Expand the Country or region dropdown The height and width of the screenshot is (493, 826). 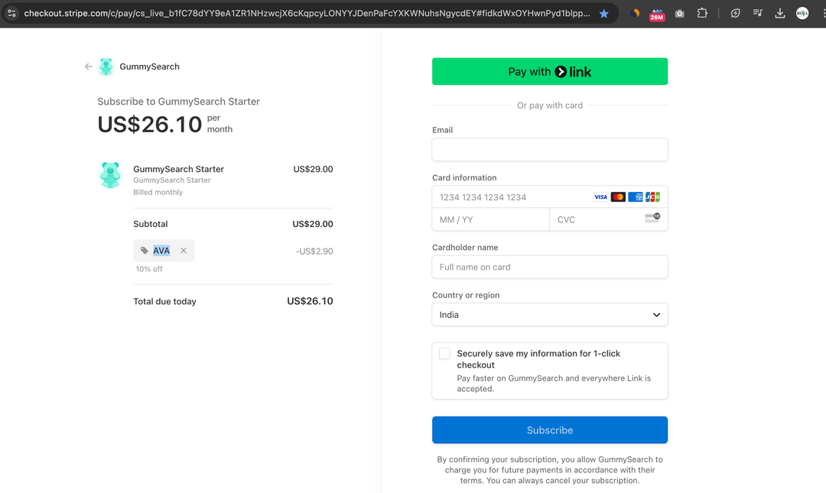pos(550,315)
